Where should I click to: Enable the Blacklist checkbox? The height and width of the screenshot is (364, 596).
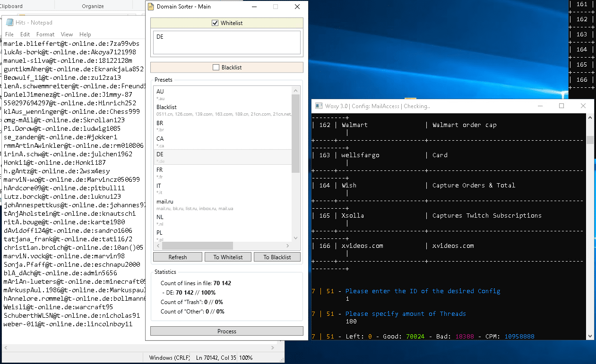coord(216,68)
